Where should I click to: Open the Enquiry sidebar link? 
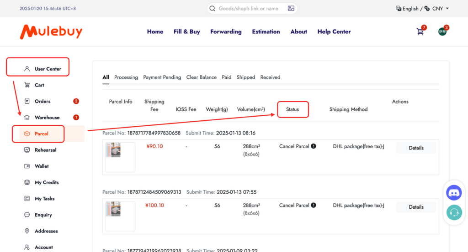pyautogui.click(x=43, y=215)
